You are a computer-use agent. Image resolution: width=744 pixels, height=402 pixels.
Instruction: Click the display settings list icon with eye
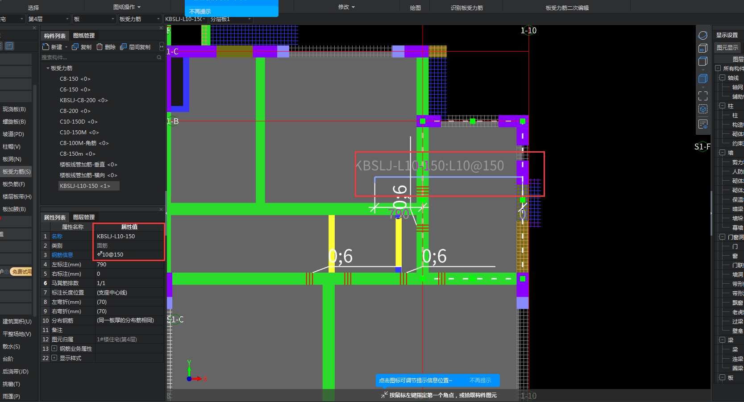point(703,124)
